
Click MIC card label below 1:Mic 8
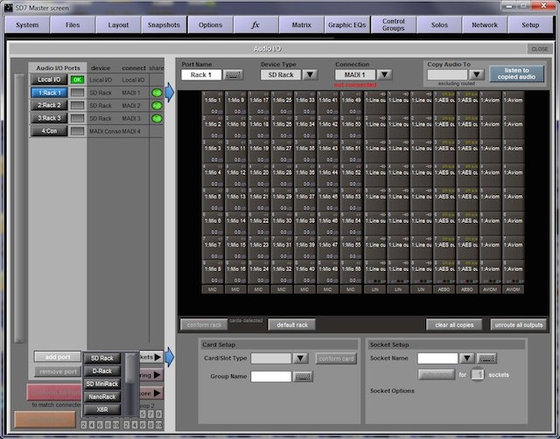click(213, 289)
